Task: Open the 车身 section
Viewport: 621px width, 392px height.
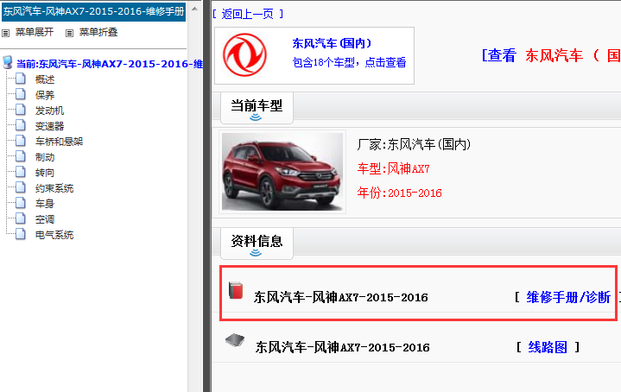Action: (45, 204)
